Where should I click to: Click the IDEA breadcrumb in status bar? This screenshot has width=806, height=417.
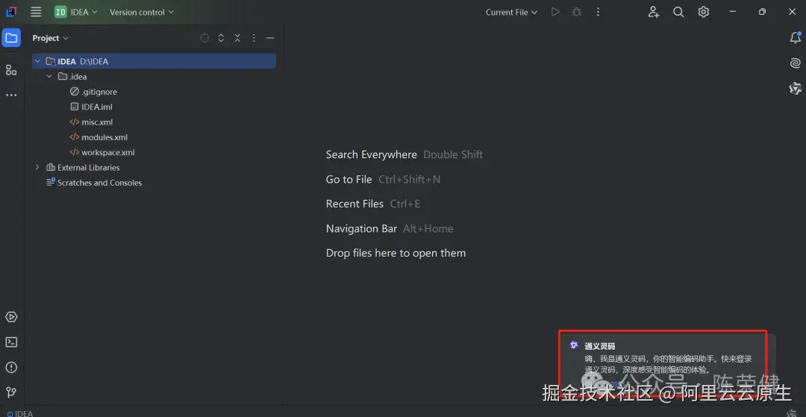[x=21, y=413]
